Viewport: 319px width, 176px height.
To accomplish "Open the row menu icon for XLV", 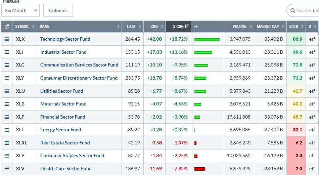I will (6, 169).
